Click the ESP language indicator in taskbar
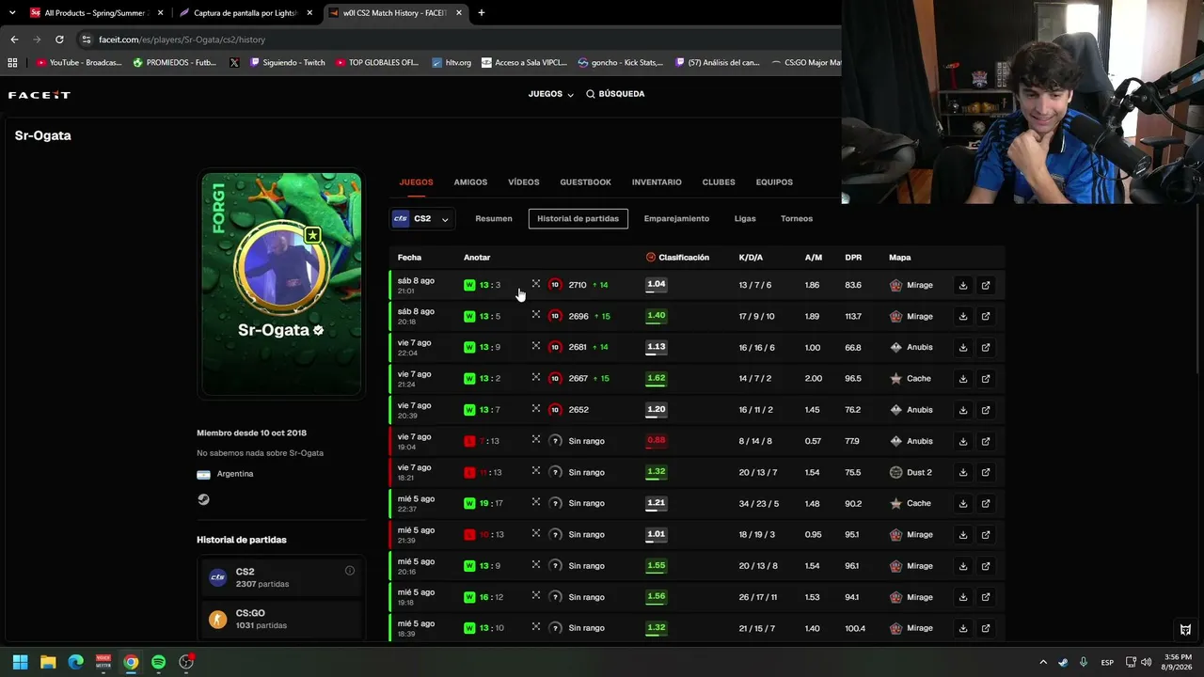Screen dimensions: 1204x677 (x=1107, y=662)
